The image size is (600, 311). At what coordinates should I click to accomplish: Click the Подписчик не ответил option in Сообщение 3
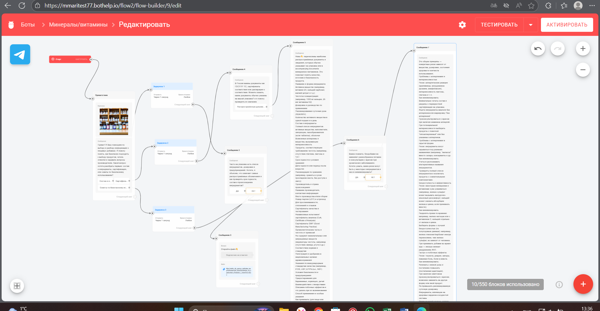pyautogui.click(x=237, y=255)
